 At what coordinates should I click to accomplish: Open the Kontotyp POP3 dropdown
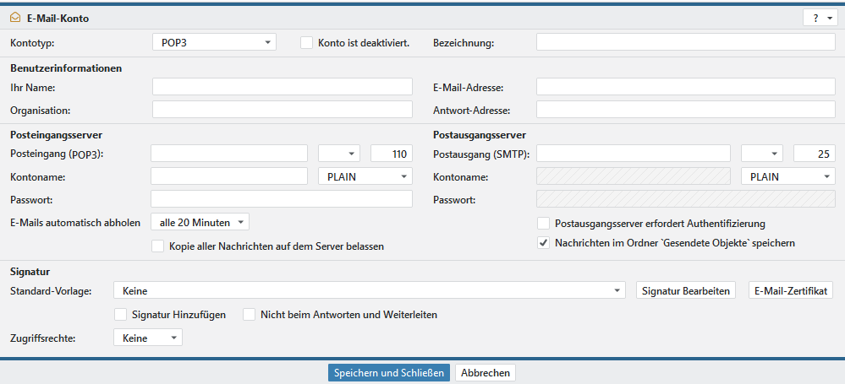coord(214,42)
